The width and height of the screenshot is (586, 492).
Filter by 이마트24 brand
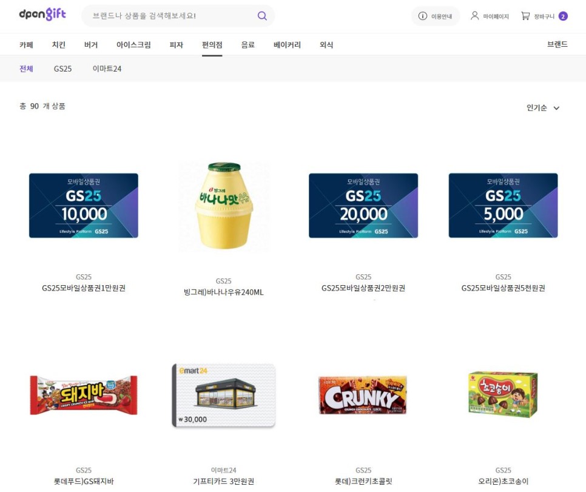107,69
